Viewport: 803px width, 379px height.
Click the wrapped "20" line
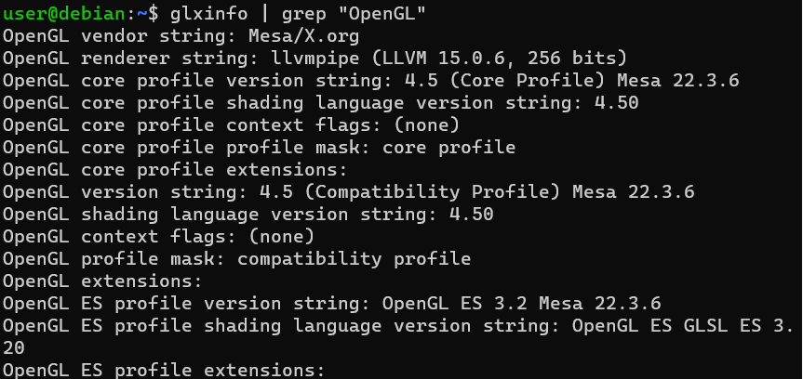point(14,348)
